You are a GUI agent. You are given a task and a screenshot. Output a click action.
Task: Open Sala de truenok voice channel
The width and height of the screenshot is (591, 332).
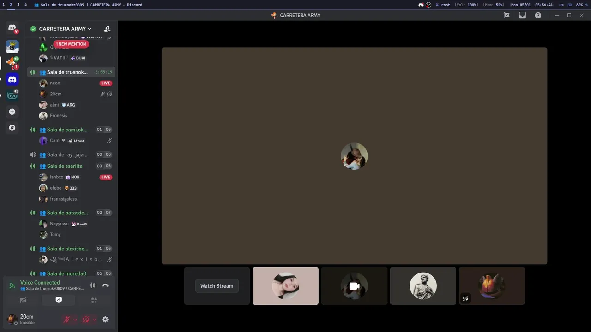tap(71, 72)
